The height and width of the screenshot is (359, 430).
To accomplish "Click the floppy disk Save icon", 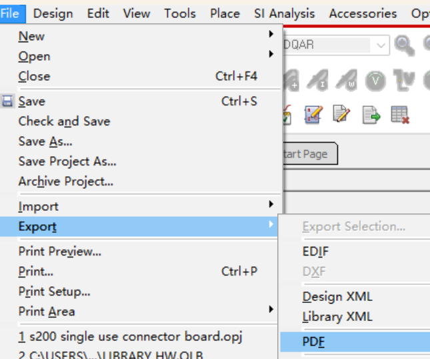I will pos(7,101).
